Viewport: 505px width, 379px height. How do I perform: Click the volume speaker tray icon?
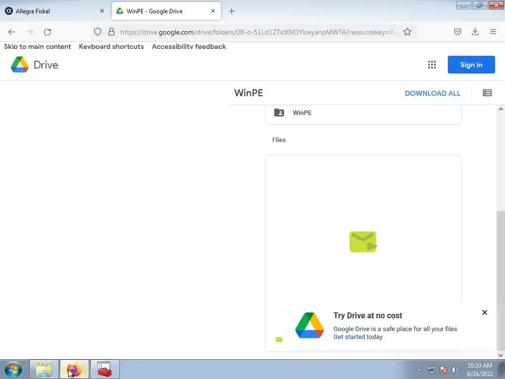coord(455,370)
